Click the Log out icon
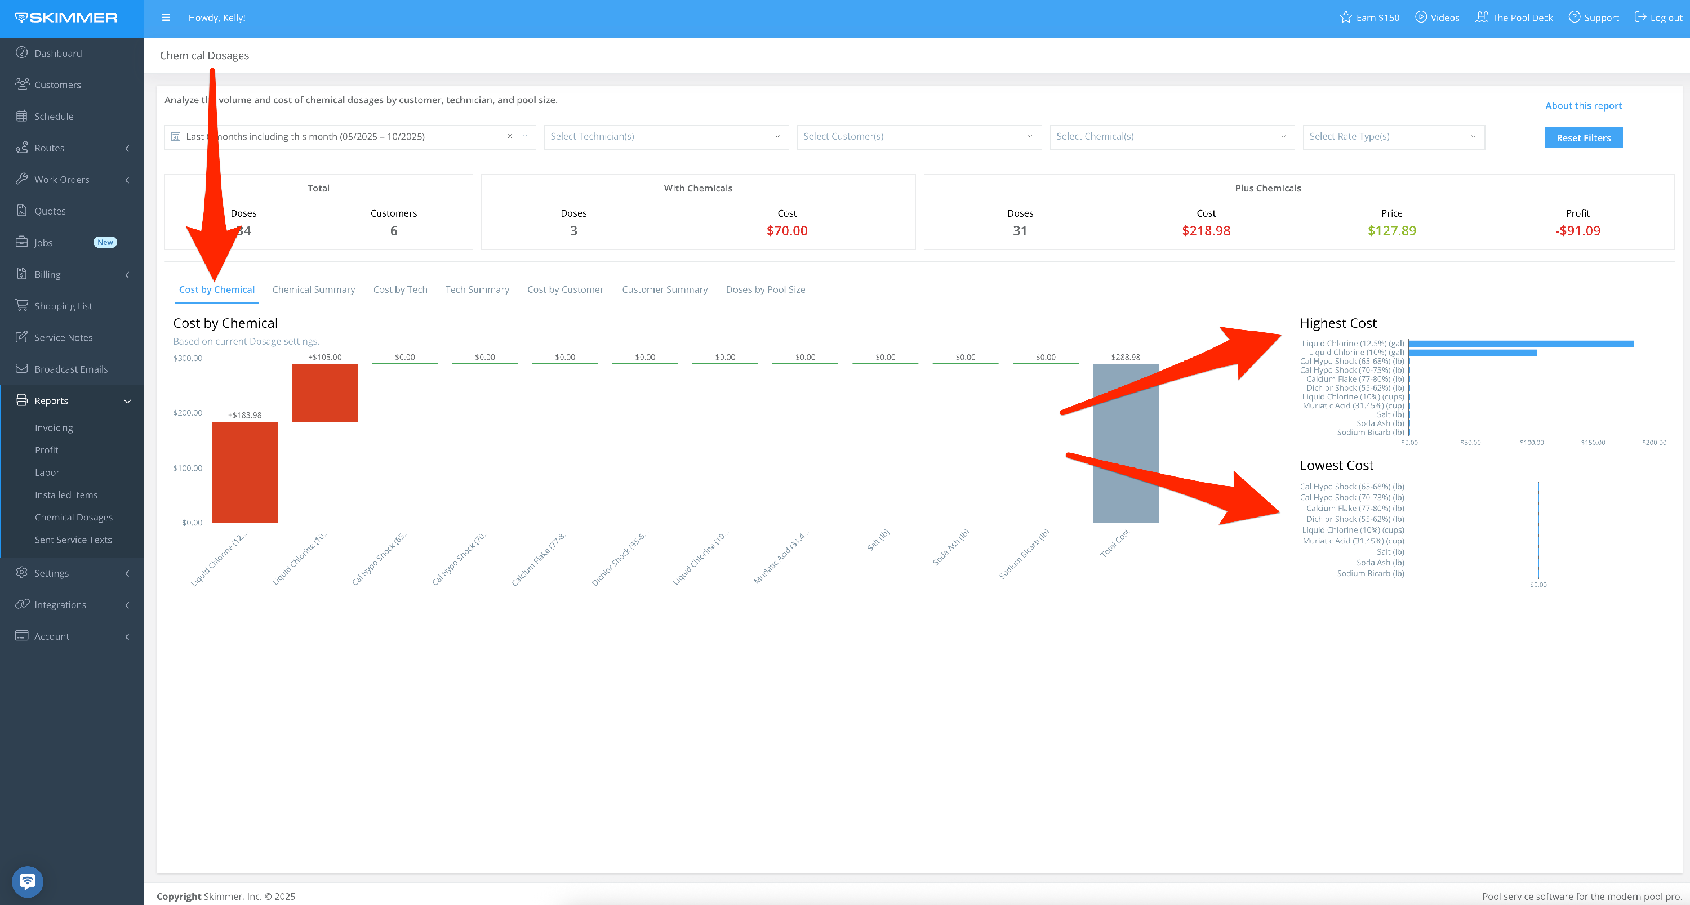The width and height of the screenshot is (1690, 905). click(x=1640, y=17)
